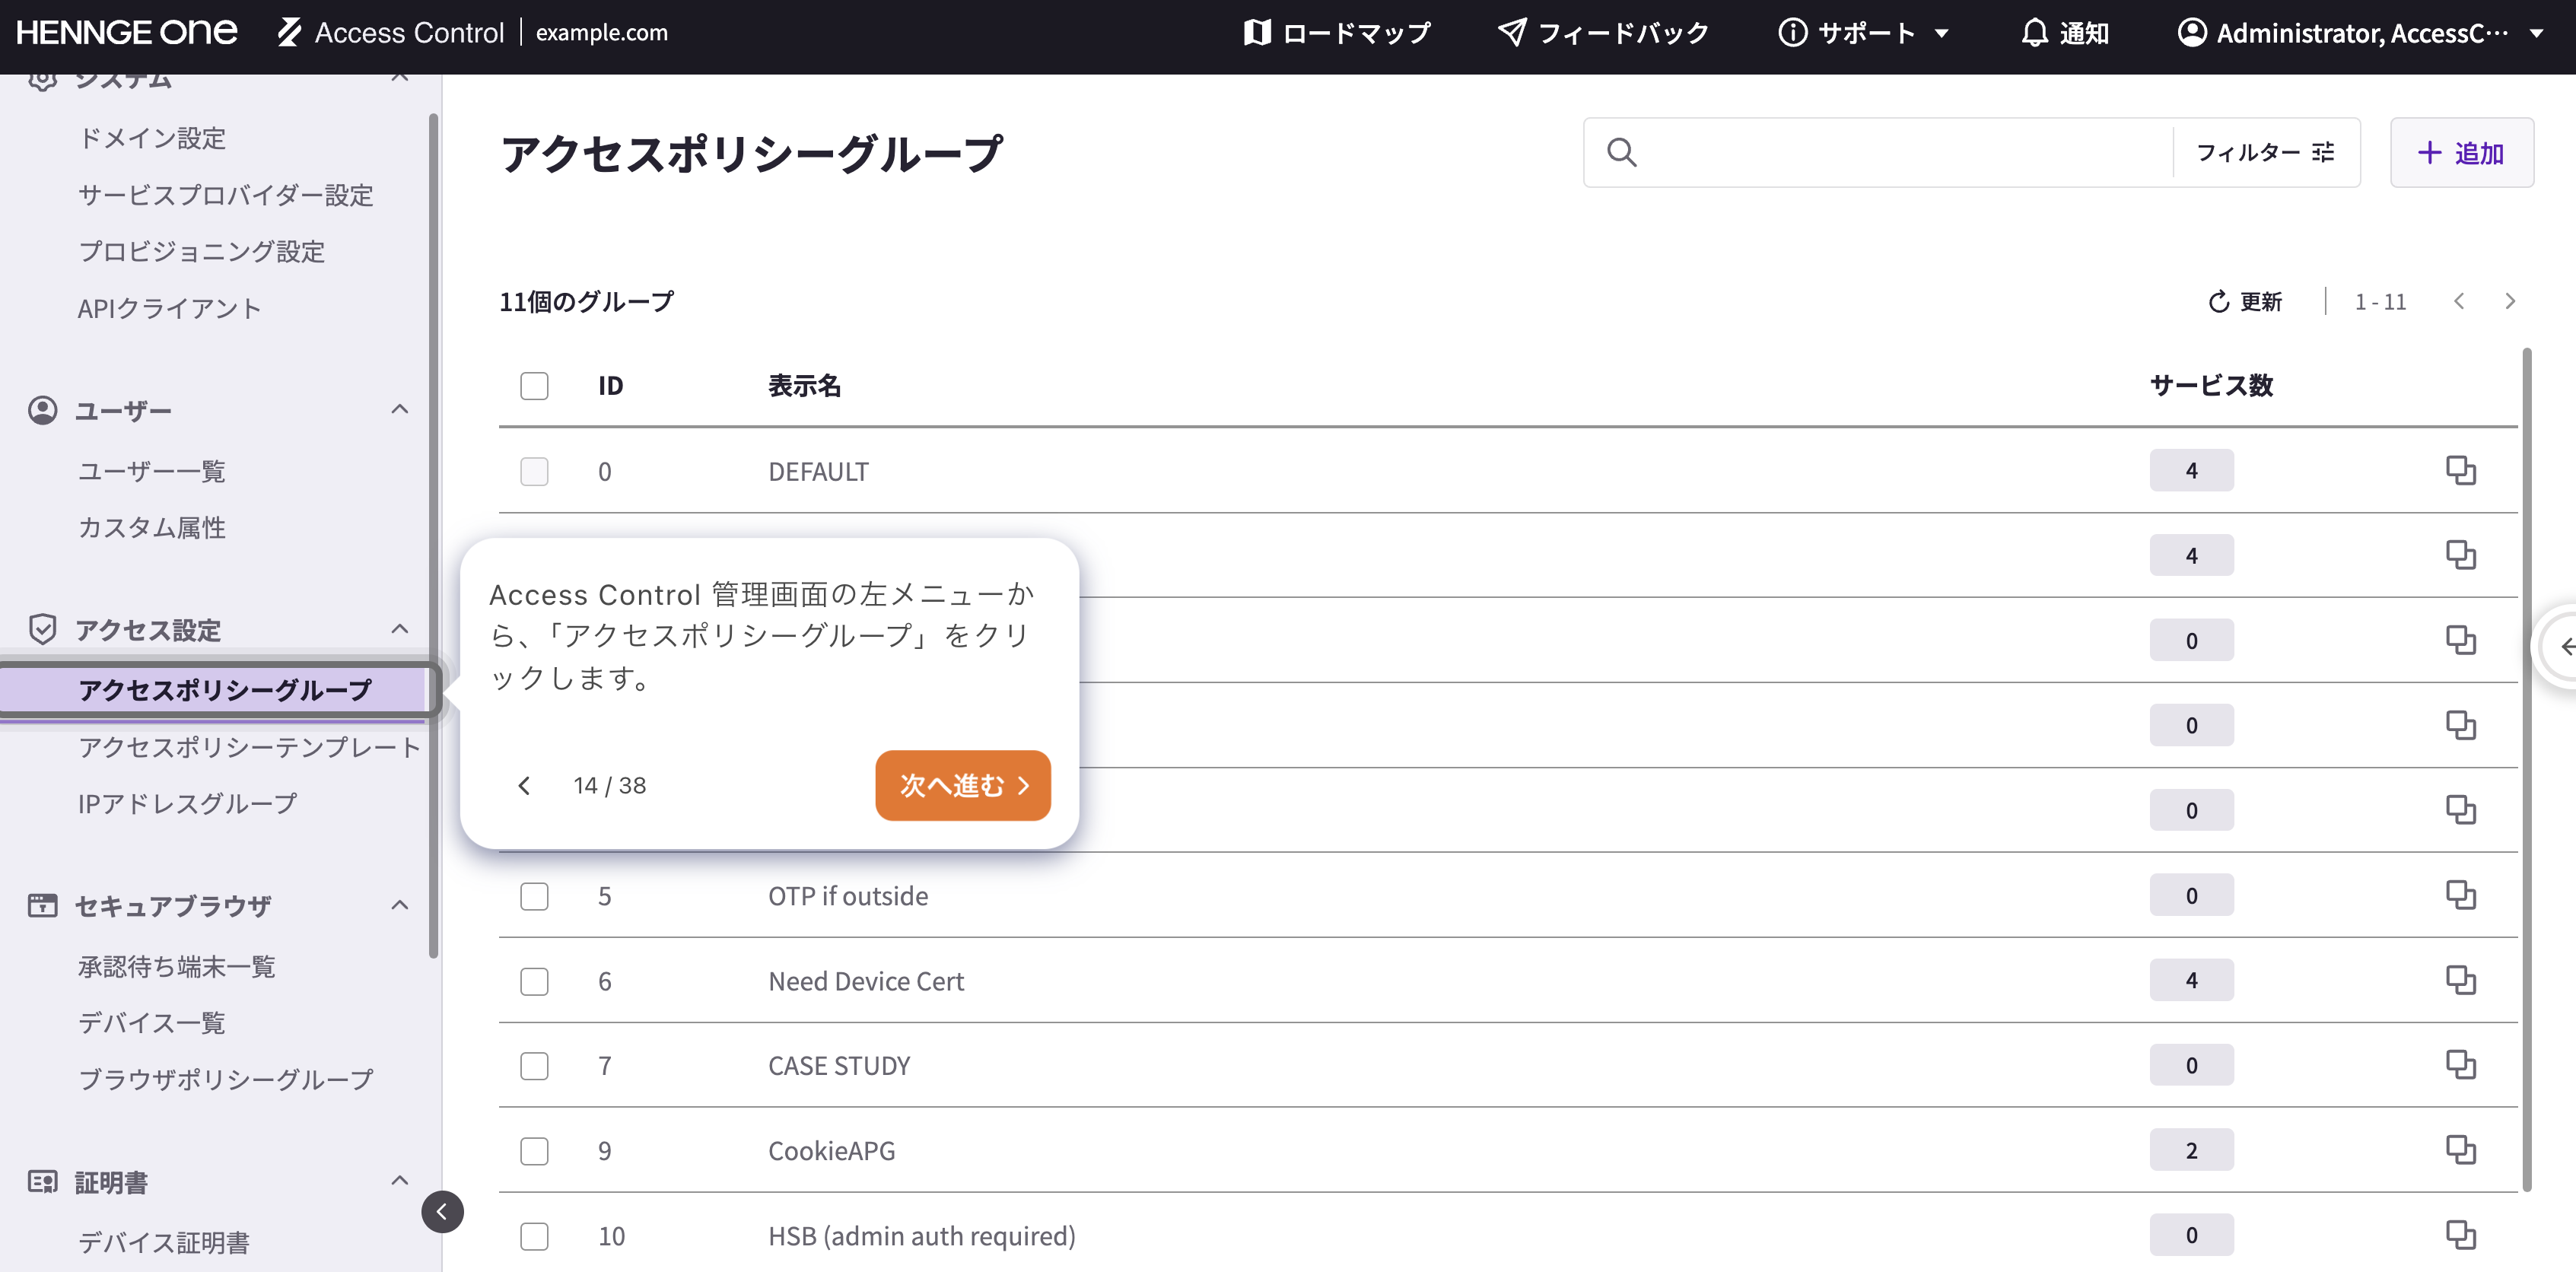2576x1272 pixels.
Task: Duplicate the CASE STUDY group
Action: click(x=2462, y=1065)
